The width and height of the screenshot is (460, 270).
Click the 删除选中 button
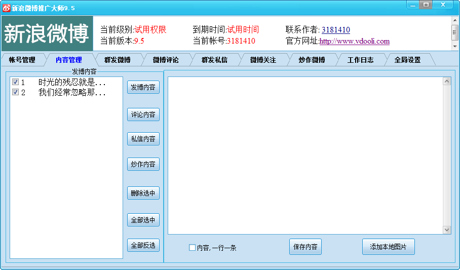click(x=143, y=193)
